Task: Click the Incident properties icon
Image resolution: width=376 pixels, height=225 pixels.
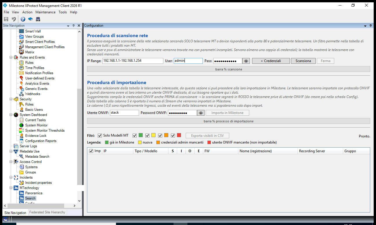Action: pos(21,183)
